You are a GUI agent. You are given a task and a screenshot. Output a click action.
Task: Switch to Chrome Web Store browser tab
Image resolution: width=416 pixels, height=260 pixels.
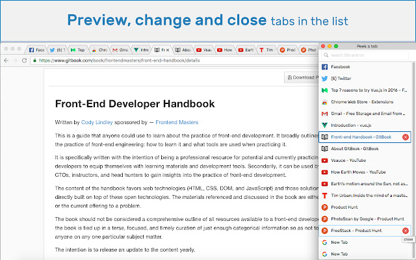99,50
